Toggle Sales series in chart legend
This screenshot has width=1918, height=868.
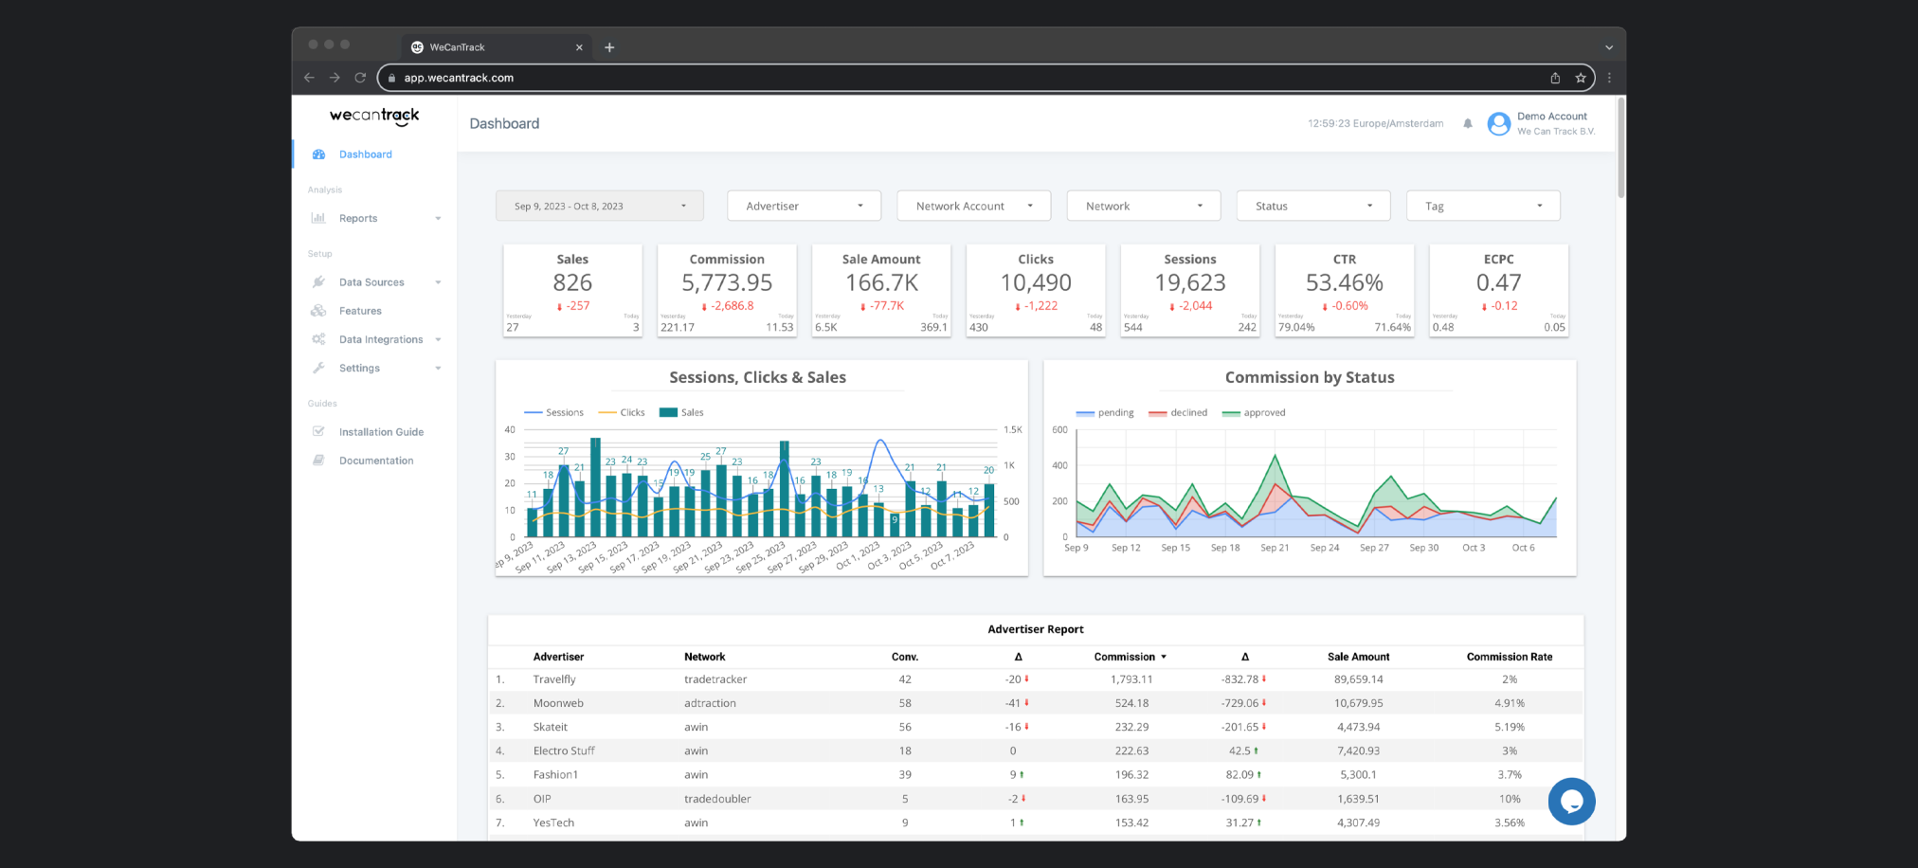681,412
